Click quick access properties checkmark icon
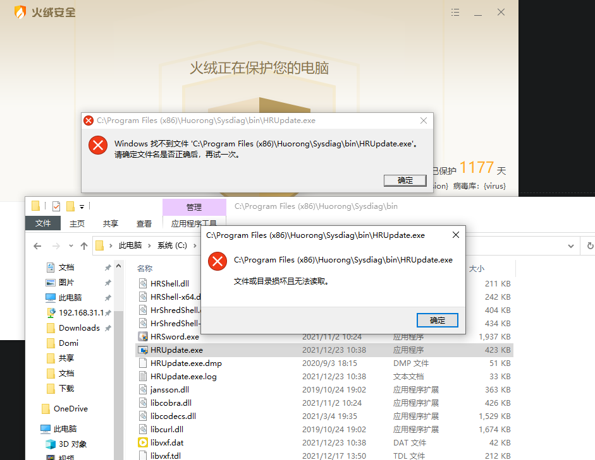The image size is (595, 460). tap(56, 206)
